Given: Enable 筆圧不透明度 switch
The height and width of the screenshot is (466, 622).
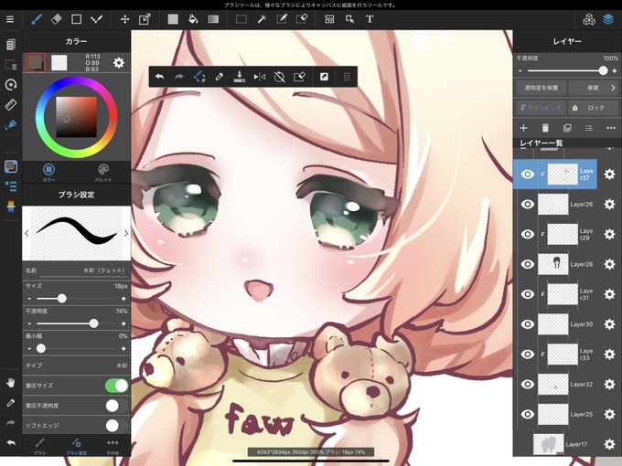Looking at the screenshot, I should tap(117, 406).
